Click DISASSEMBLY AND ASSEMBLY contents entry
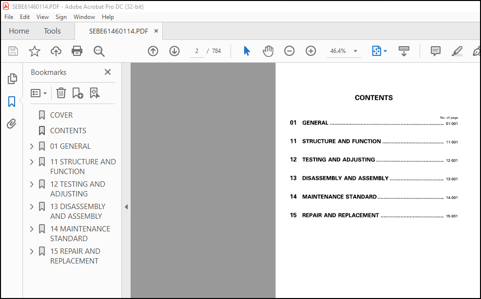Image resolution: width=481 pixels, height=299 pixels. pyautogui.click(x=345, y=178)
